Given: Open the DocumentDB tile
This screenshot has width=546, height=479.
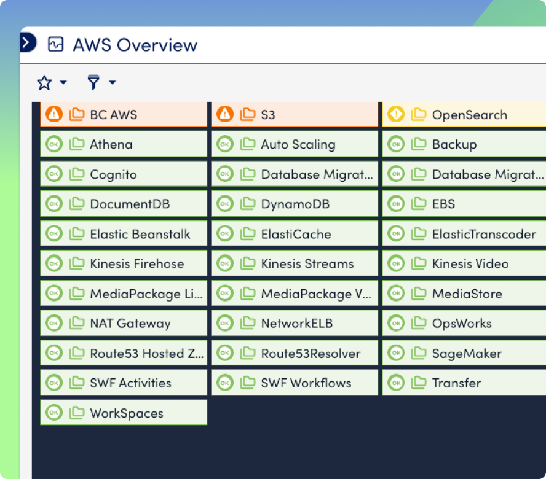Looking at the screenshot, I should pyautogui.click(x=124, y=204).
